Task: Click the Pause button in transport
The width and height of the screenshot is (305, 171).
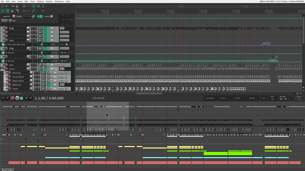Action: 30,98
